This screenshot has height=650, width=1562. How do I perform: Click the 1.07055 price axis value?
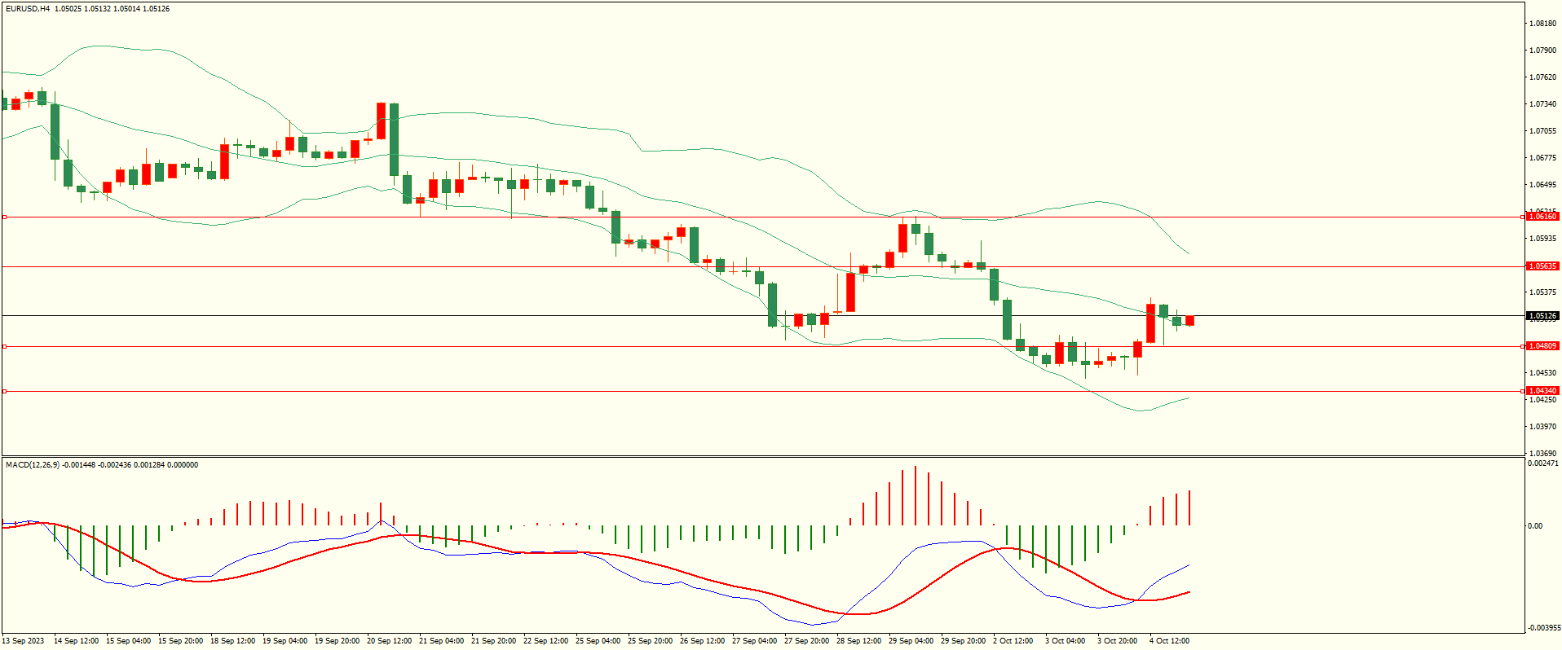[x=1542, y=131]
